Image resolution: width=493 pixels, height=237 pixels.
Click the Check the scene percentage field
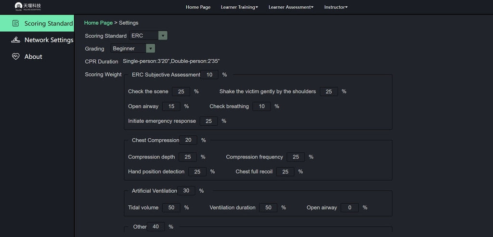(x=181, y=92)
